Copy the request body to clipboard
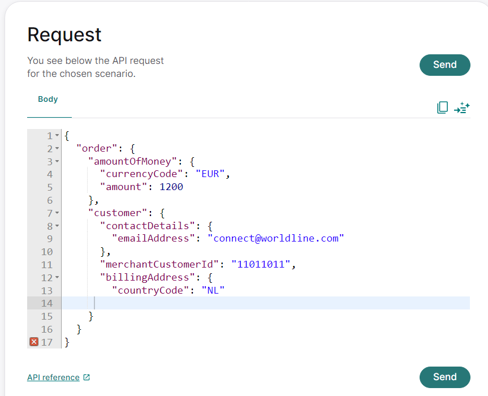This screenshot has width=488, height=396. (442, 107)
